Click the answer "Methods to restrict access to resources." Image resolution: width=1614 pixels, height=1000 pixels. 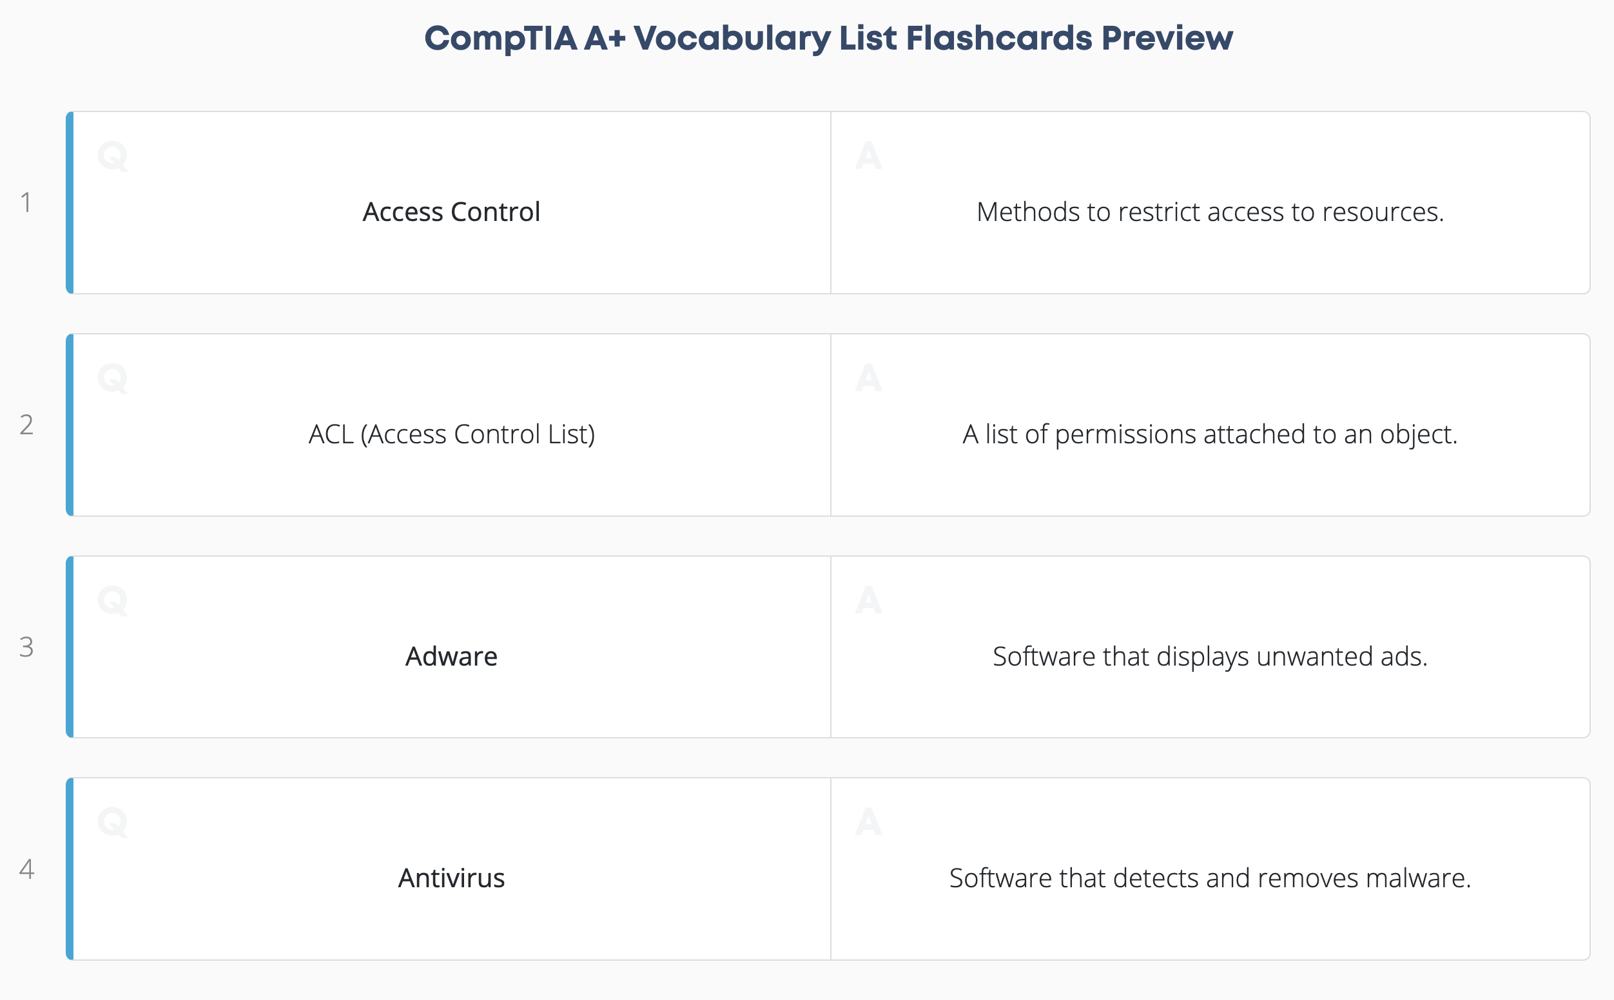pyautogui.click(x=1210, y=212)
